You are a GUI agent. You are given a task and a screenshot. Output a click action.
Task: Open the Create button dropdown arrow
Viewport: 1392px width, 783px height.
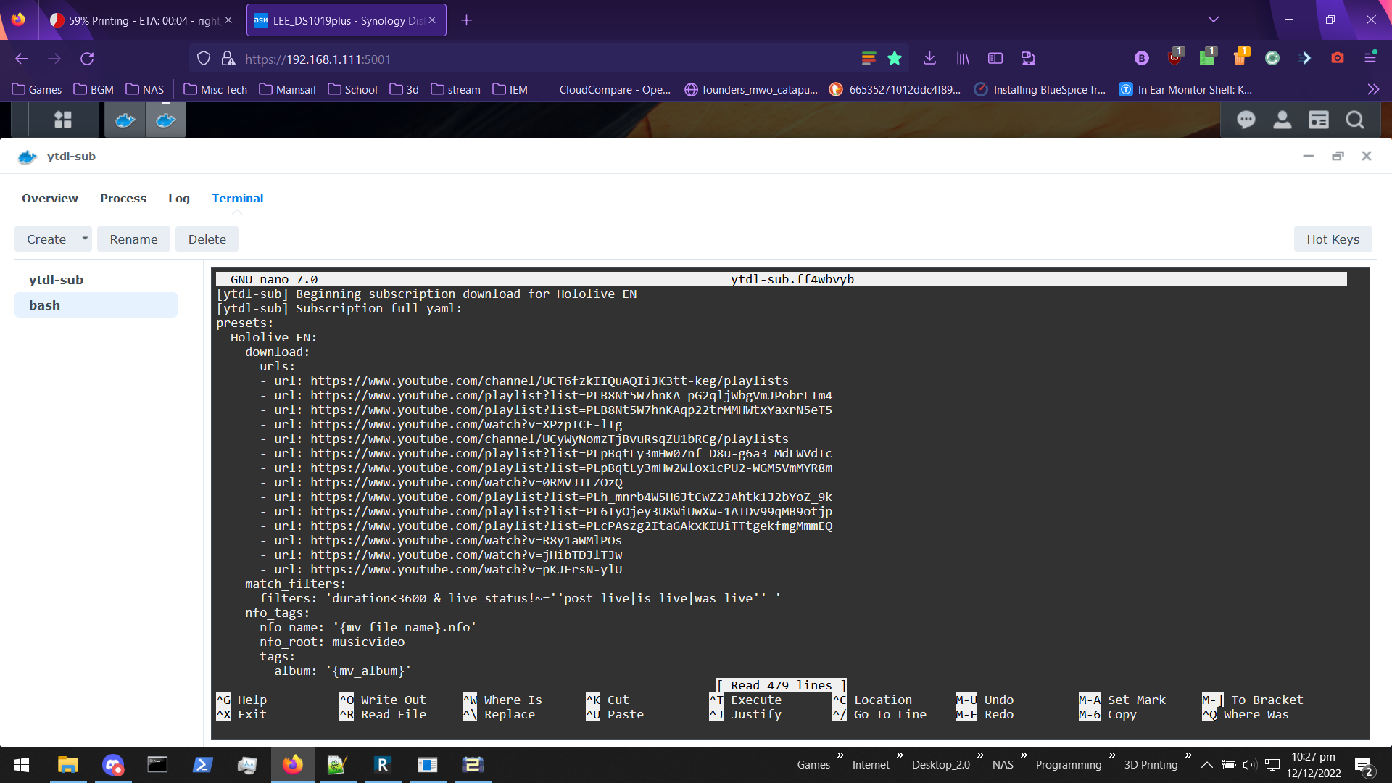point(85,239)
